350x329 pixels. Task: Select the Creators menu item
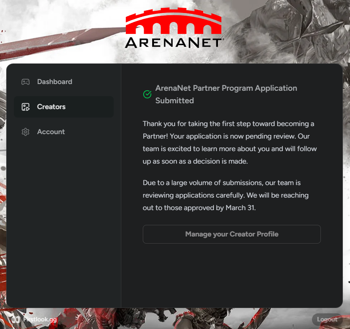[x=64, y=107]
